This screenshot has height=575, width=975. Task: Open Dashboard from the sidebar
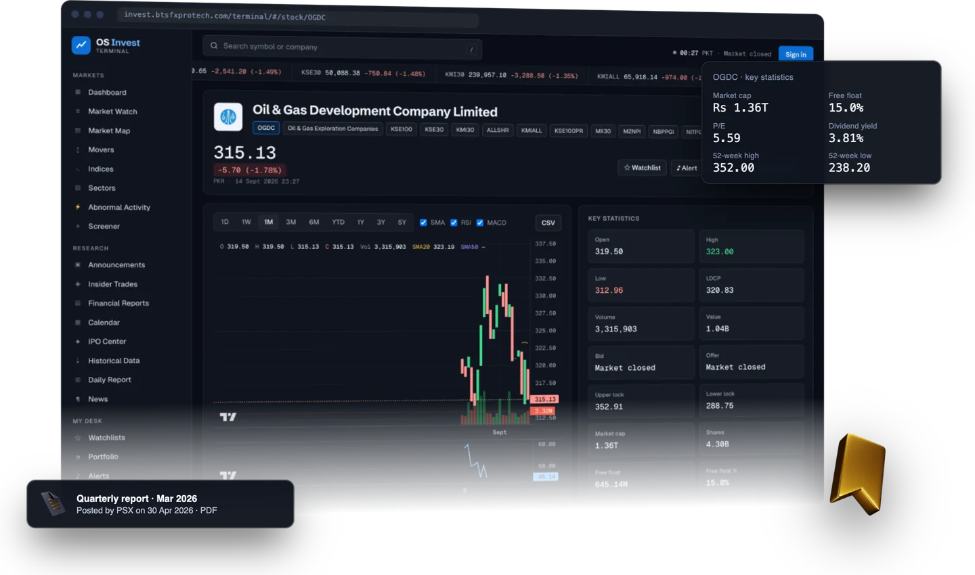click(107, 92)
